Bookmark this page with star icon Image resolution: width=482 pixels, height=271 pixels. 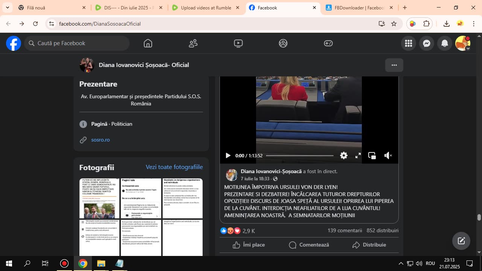[394, 24]
